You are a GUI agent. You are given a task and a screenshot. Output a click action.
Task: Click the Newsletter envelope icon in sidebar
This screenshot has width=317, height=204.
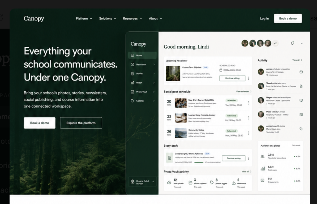click(x=132, y=65)
